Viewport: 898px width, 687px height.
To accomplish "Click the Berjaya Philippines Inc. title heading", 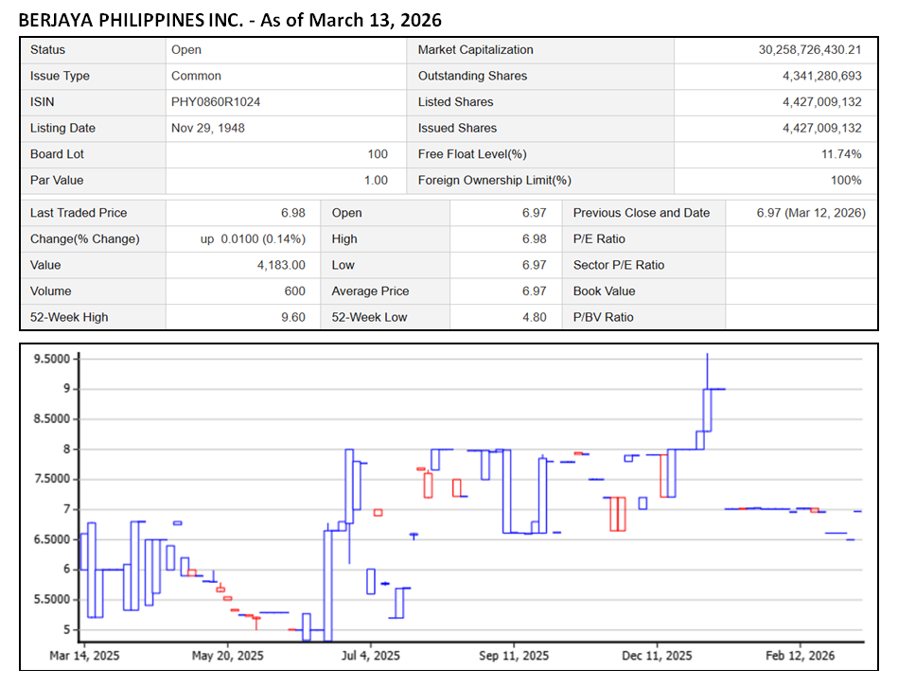I will coord(230,19).
